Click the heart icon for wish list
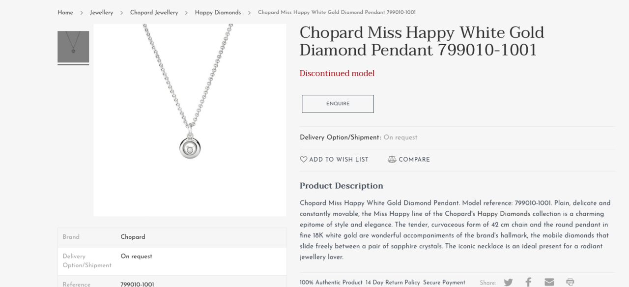Image resolution: width=629 pixels, height=287 pixels. tap(304, 160)
